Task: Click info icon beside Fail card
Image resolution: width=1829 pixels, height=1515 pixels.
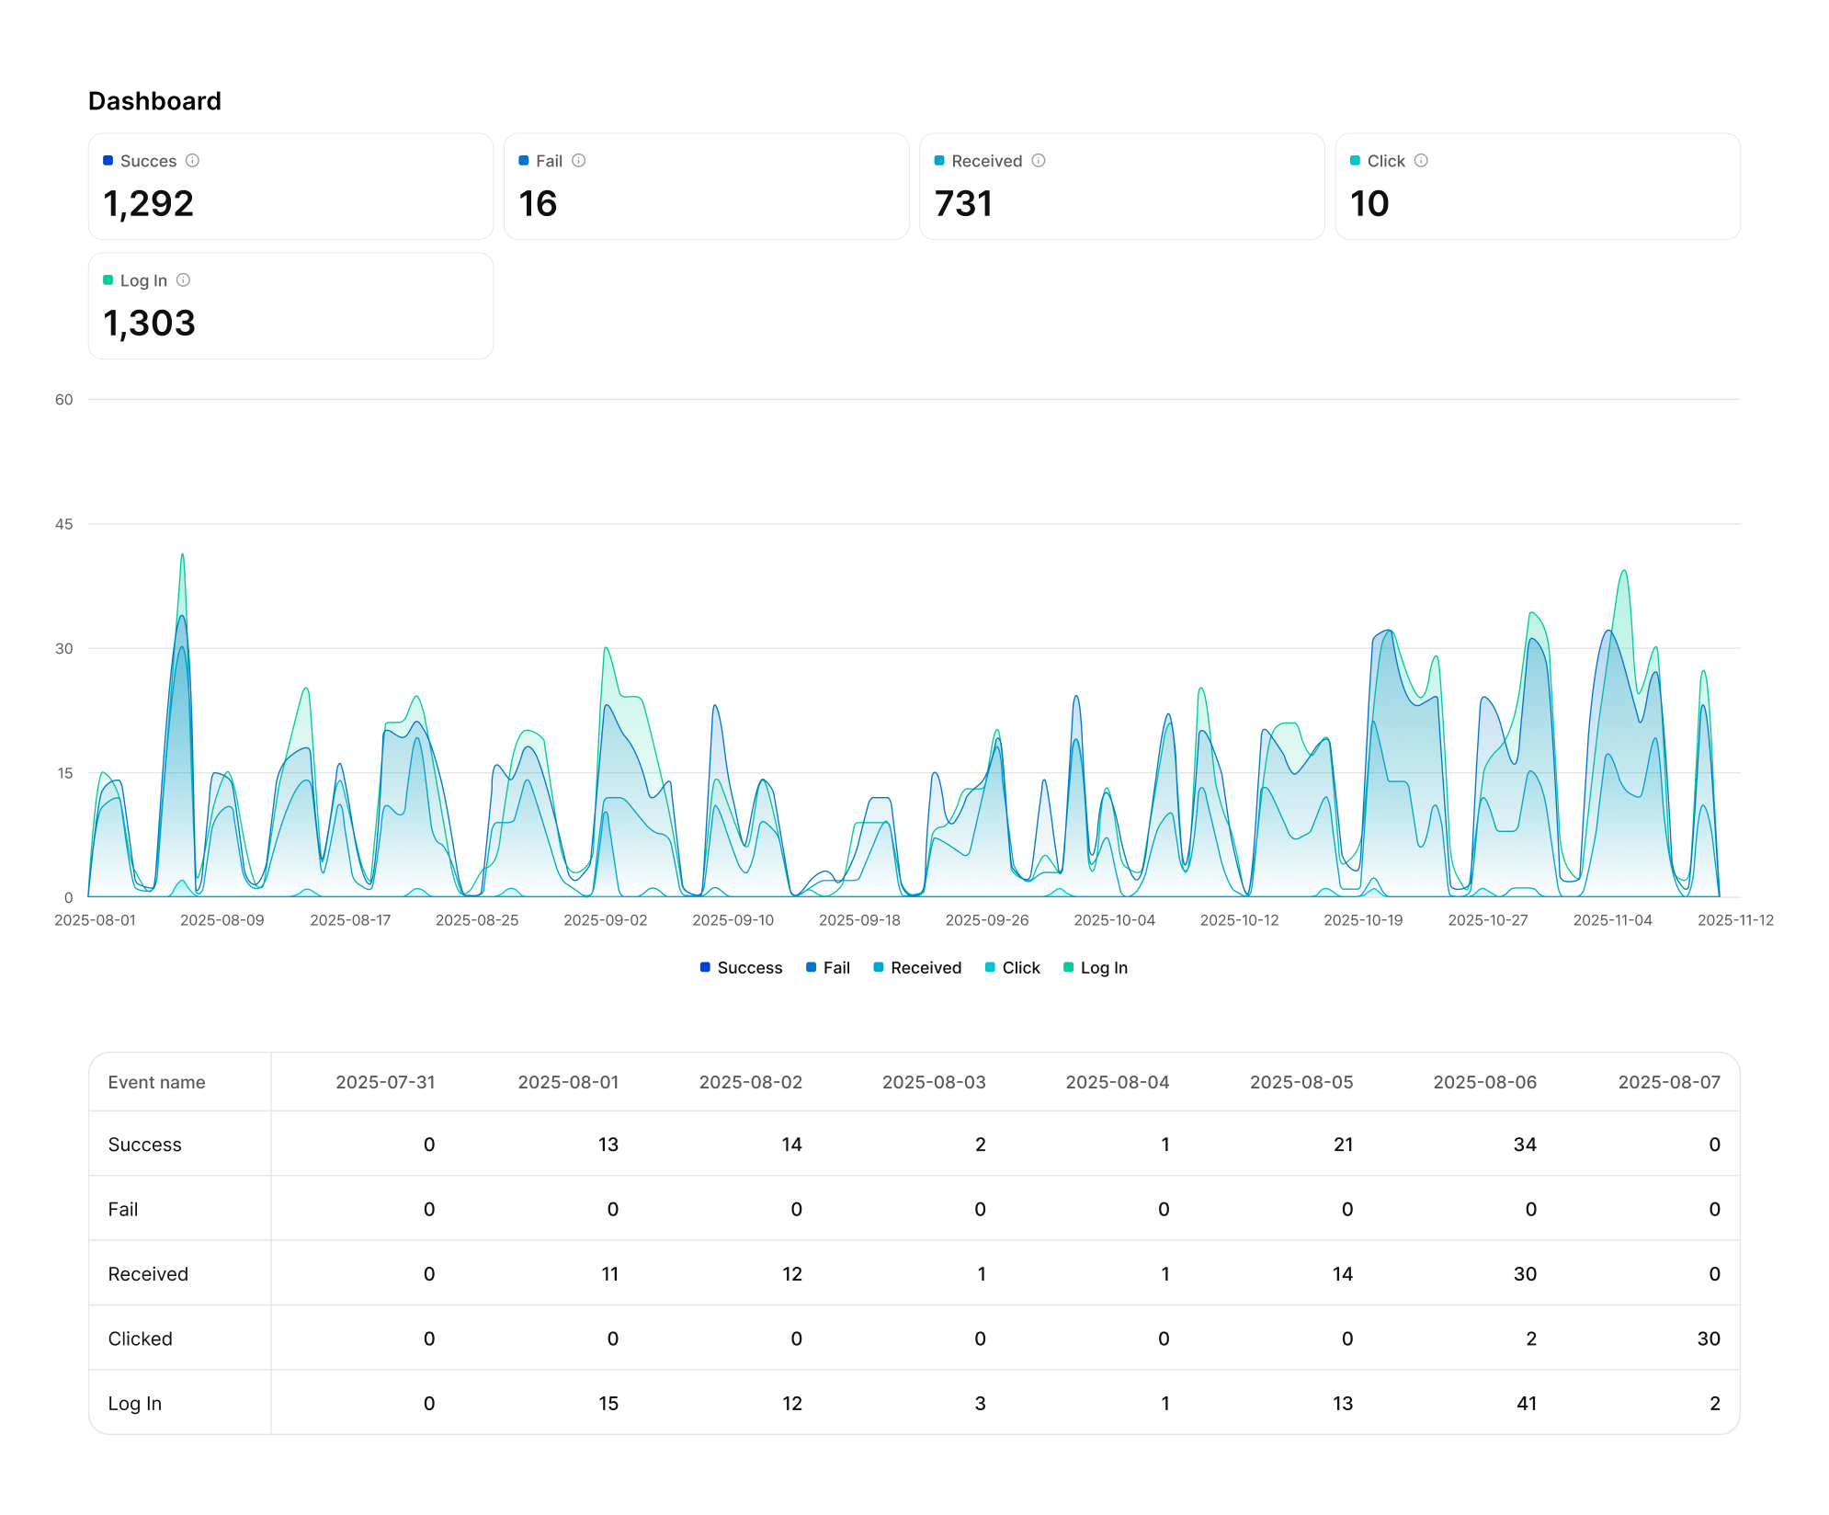Action: (x=579, y=161)
